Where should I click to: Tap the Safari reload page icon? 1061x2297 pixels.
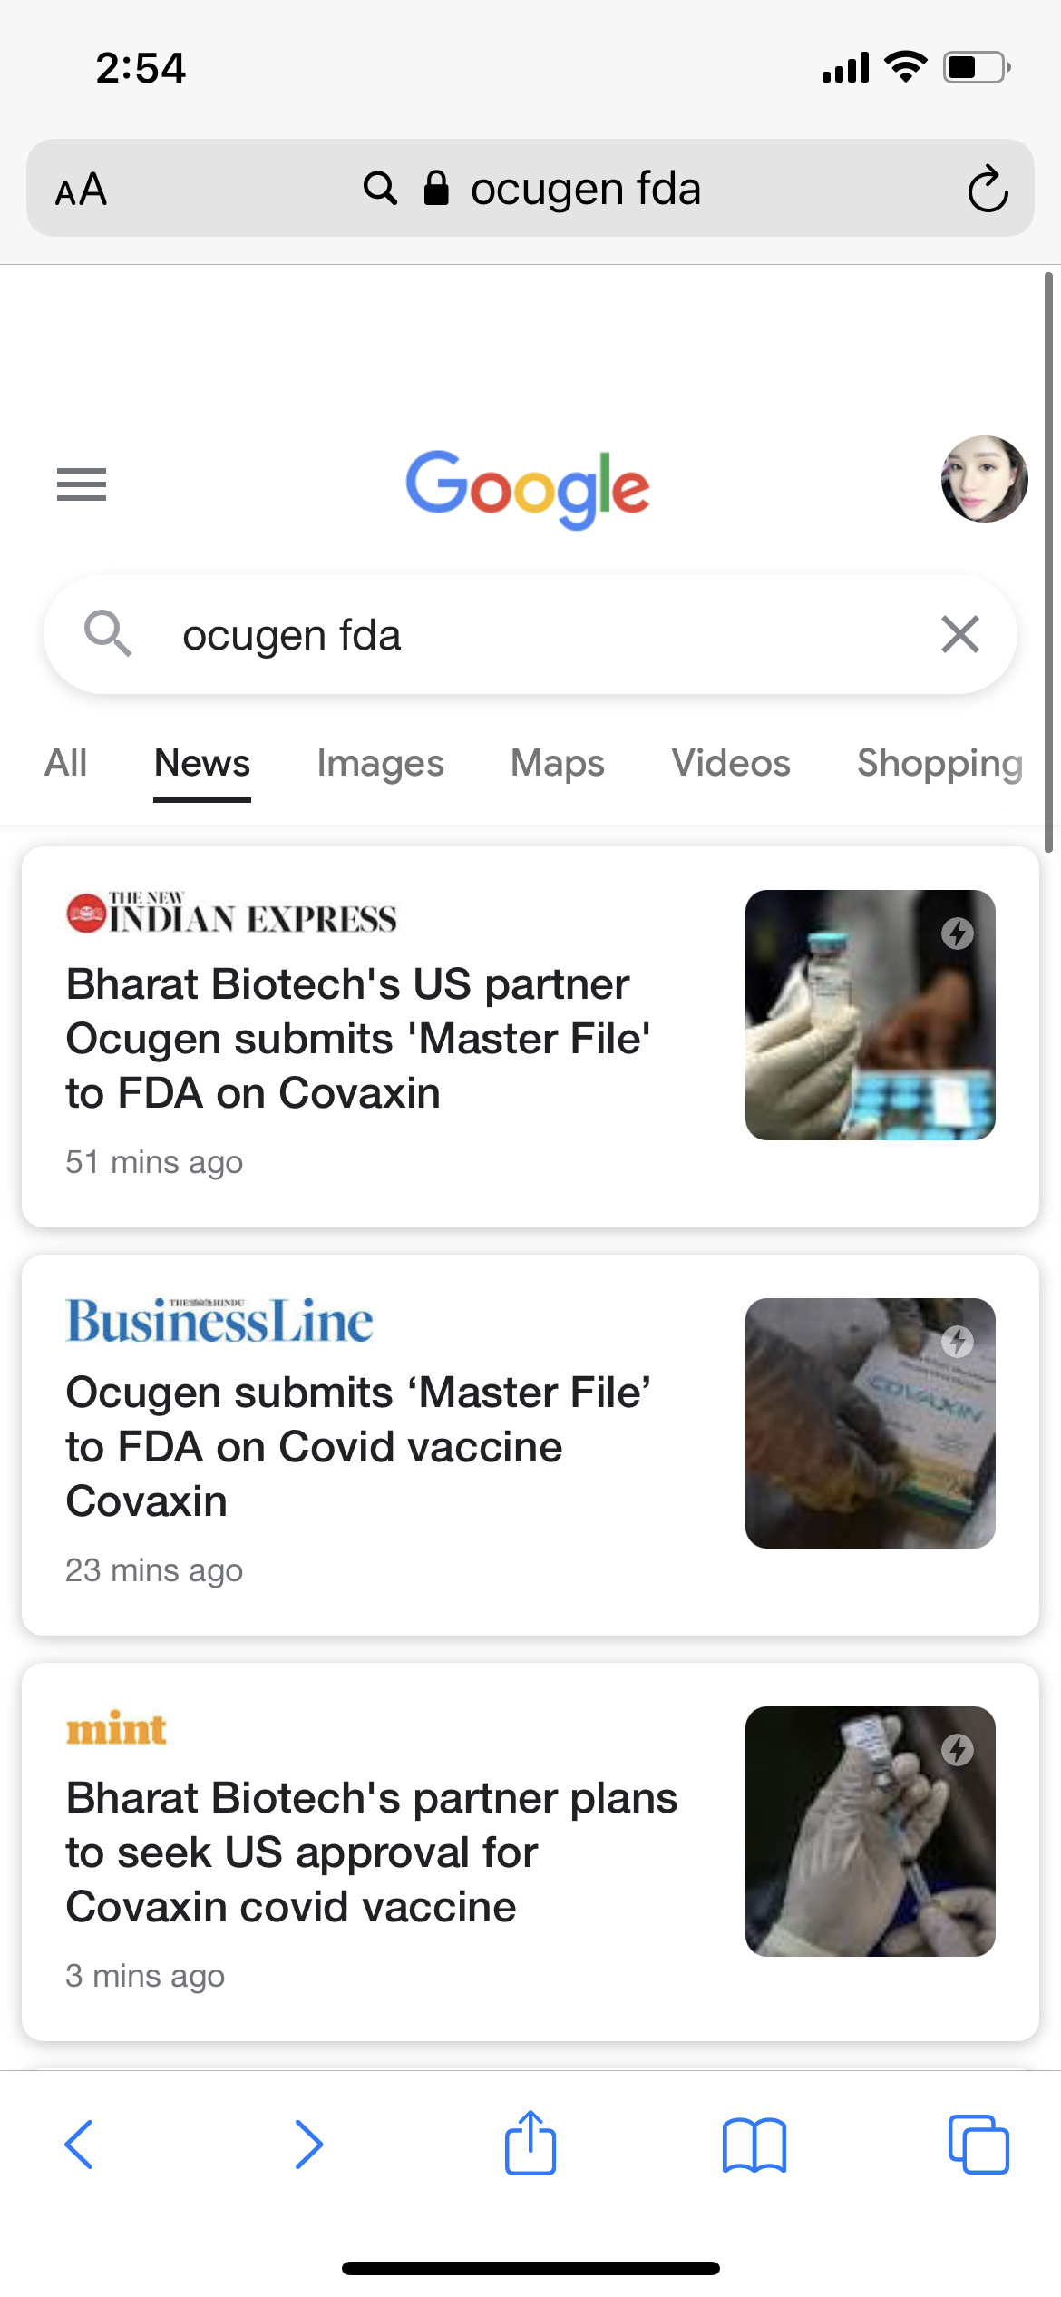pos(987,189)
